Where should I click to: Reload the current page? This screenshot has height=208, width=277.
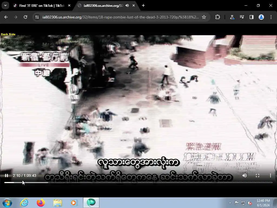point(25,17)
